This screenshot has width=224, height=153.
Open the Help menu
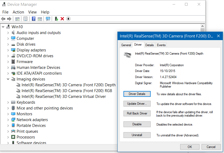coord(45,12)
